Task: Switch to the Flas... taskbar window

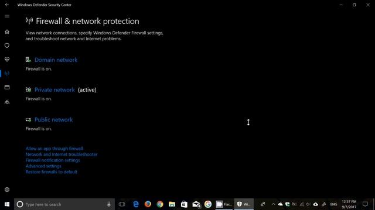Action: (x=224, y=204)
